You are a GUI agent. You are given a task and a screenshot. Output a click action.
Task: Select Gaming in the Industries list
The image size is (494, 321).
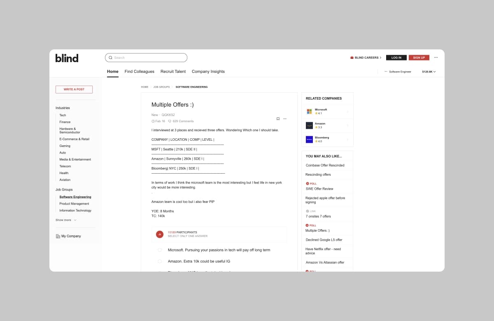point(65,146)
